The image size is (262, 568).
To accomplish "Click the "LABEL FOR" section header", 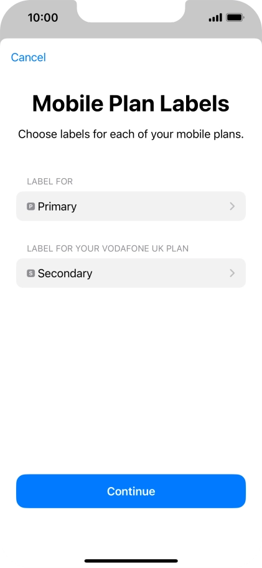I will [x=50, y=181].
